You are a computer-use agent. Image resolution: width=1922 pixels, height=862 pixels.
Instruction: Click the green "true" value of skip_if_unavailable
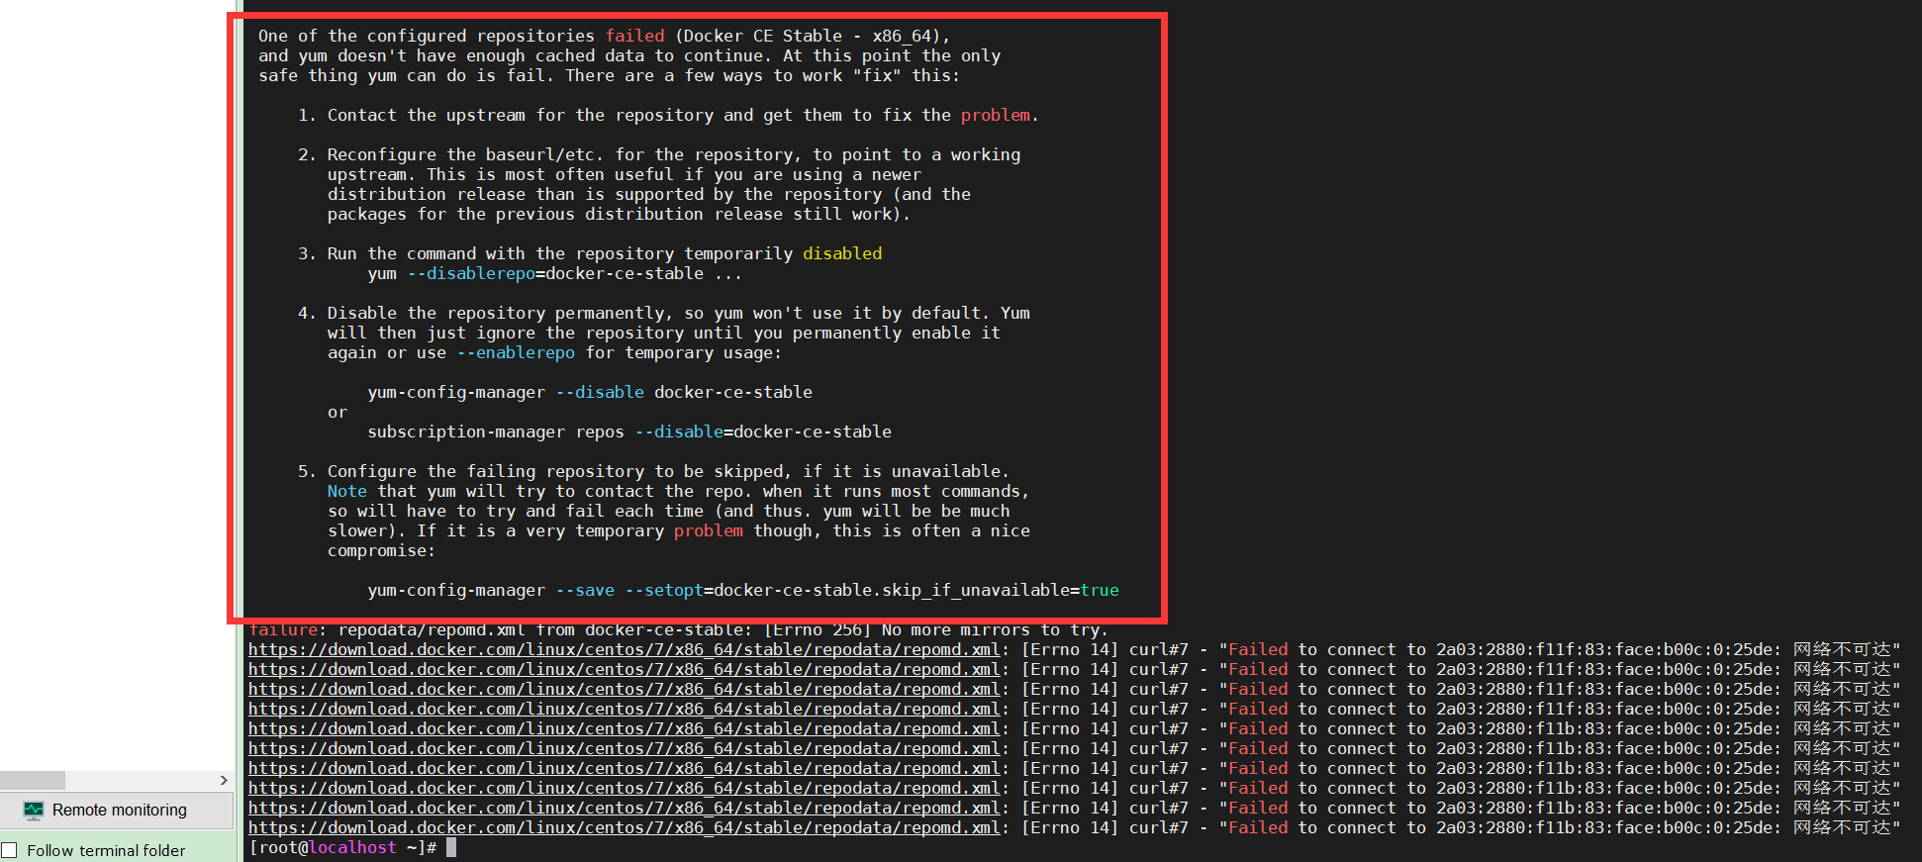(x=1100, y=590)
